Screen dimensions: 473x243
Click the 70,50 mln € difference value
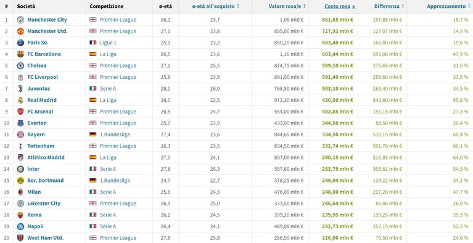click(x=389, y=237)
